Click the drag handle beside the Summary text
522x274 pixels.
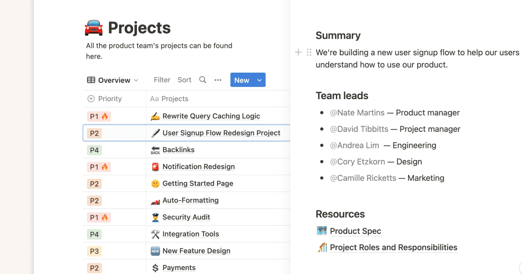pyautogui.click(x=308, y=52)
